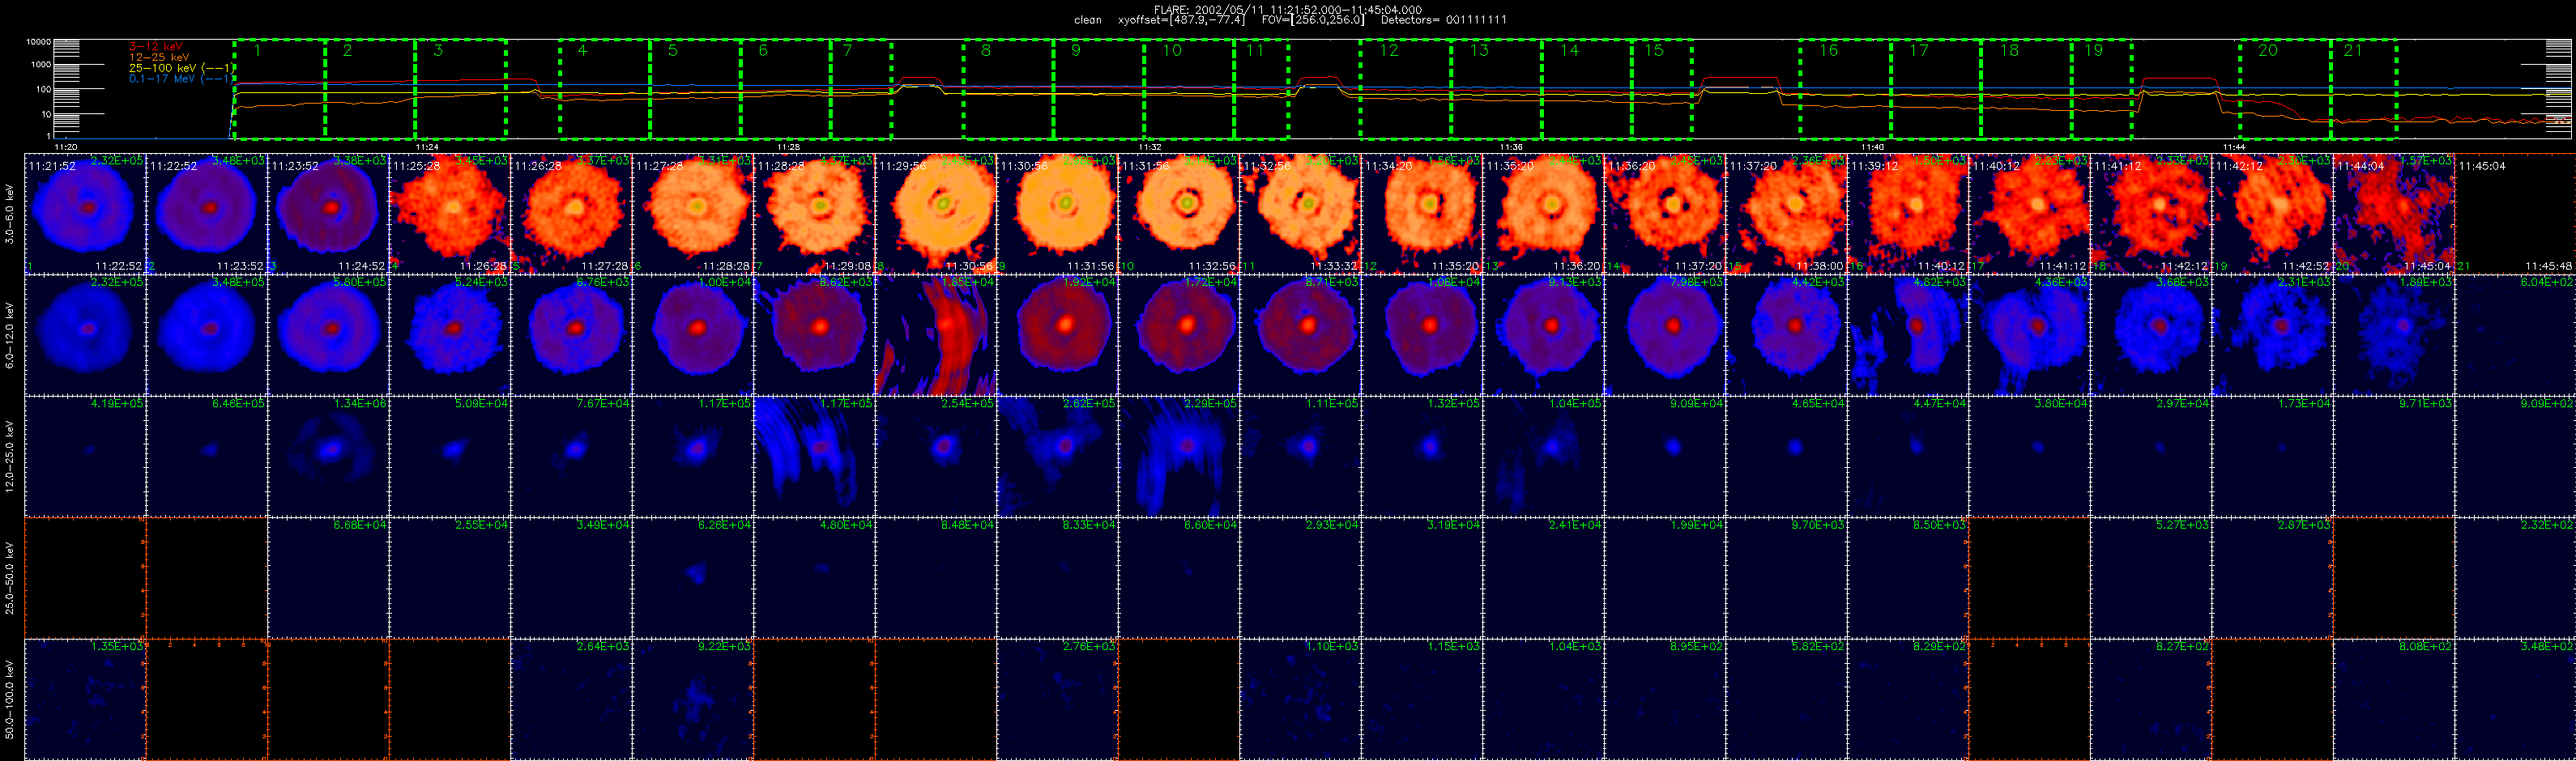This screenshot has width=2576, height=761.
Task: Open the 3.0-6.0 keV image starting 11:25:28
Action: pyautogui.click(x=450, y=213)
